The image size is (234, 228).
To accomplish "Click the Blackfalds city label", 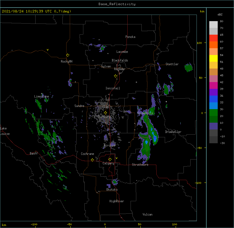I will pos(120,60).
